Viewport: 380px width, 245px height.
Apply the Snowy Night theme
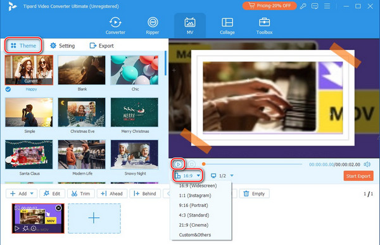point(134,154)
